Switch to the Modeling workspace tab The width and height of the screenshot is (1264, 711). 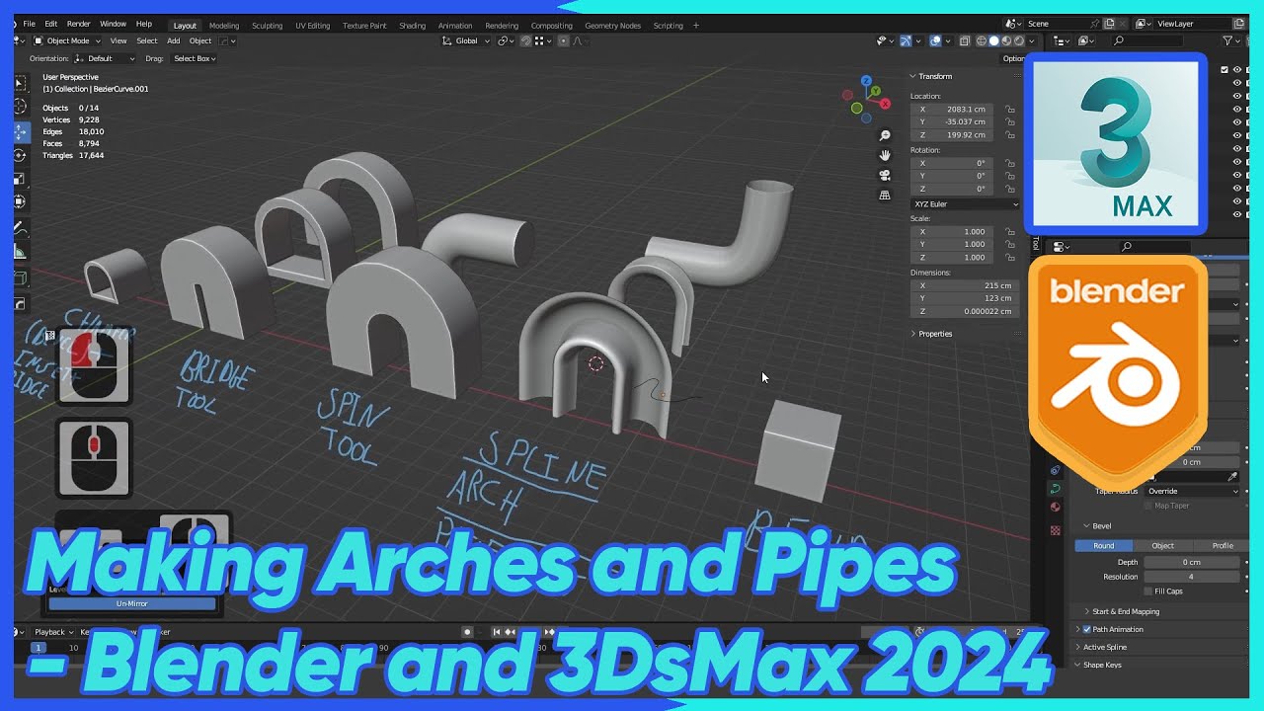(x=223, y=26)
